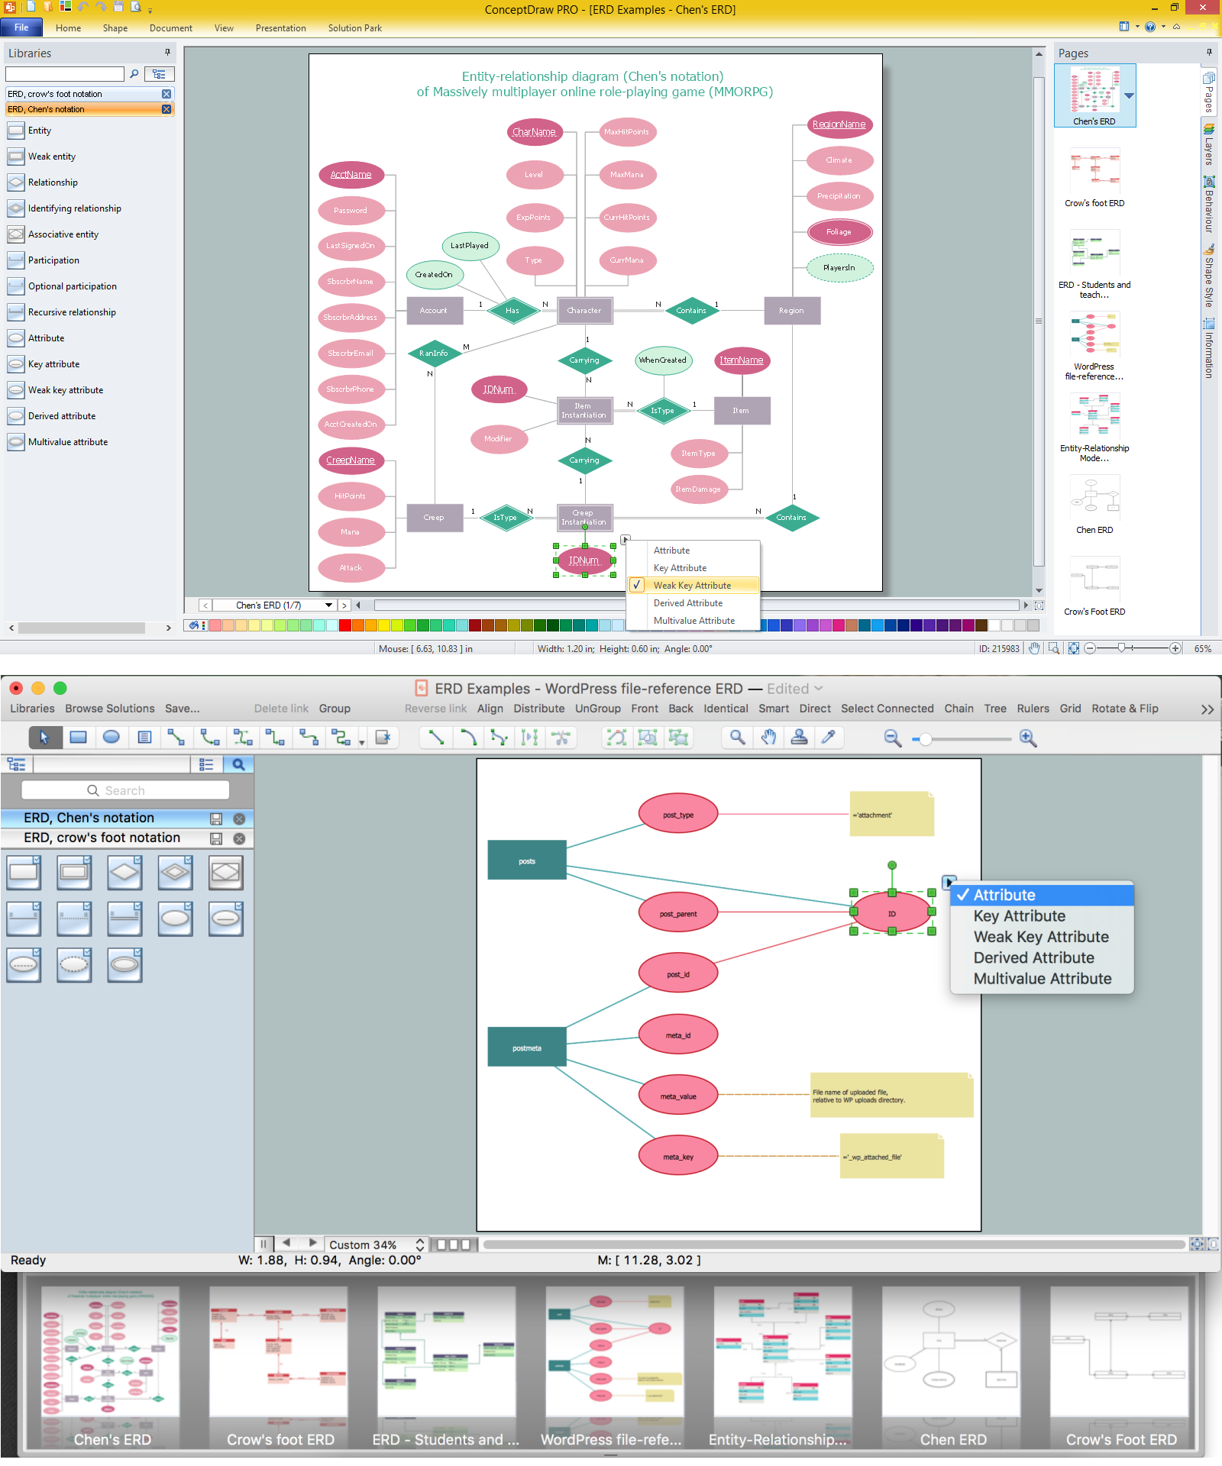Click the Rotate & Flip button
Screen dimensions: 1222x1466
(1125, 709)
